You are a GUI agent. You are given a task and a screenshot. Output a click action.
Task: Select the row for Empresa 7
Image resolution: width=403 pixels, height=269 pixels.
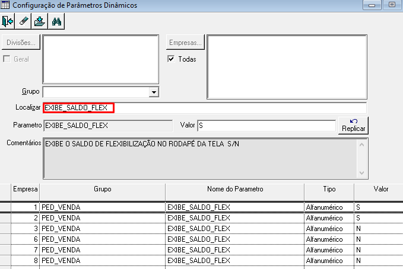[202, 250]
